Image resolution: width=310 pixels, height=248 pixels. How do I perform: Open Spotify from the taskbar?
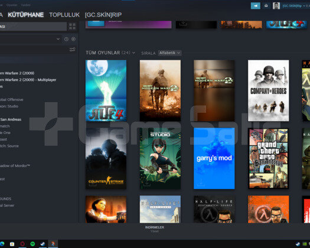(x=32, y=244)
